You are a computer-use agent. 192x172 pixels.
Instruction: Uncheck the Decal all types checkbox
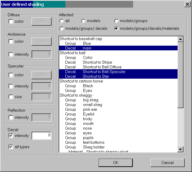[11, 147]
